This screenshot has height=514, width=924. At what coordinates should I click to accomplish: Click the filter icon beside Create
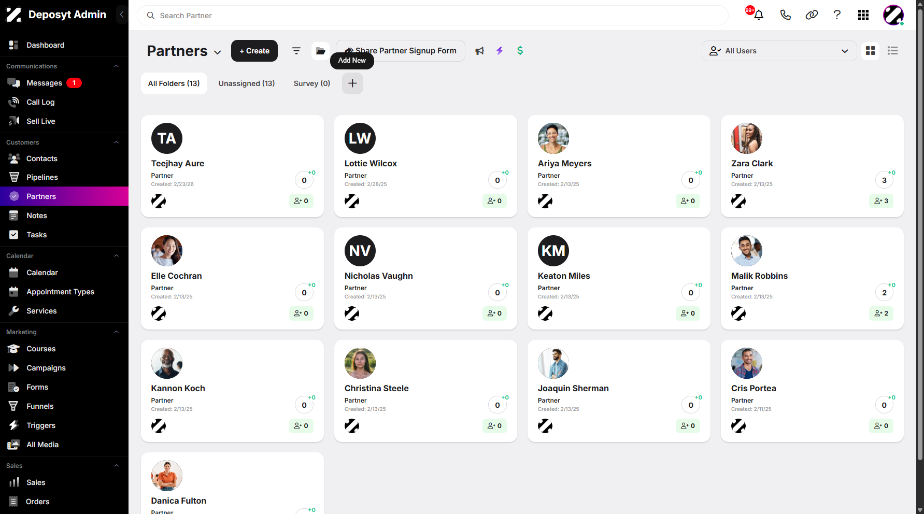pos(296,51)
